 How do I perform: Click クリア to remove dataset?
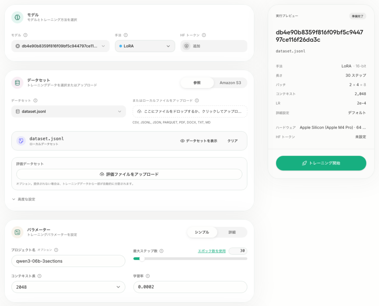point(232,141)
